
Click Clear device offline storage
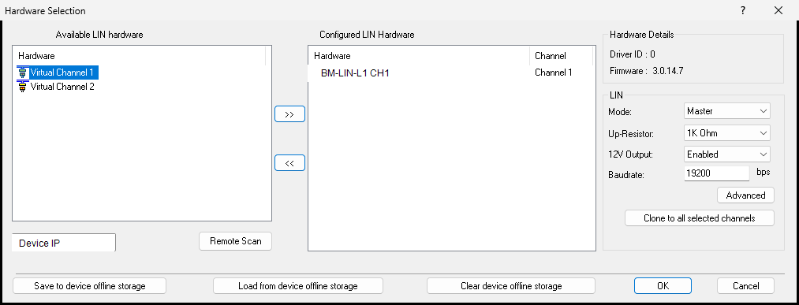coord(511,285)
